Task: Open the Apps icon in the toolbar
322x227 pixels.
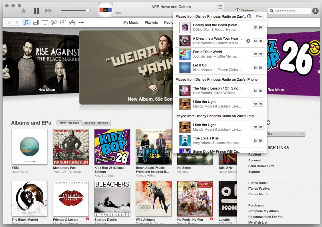Action: pyautogui.click(x=72, y=22)
